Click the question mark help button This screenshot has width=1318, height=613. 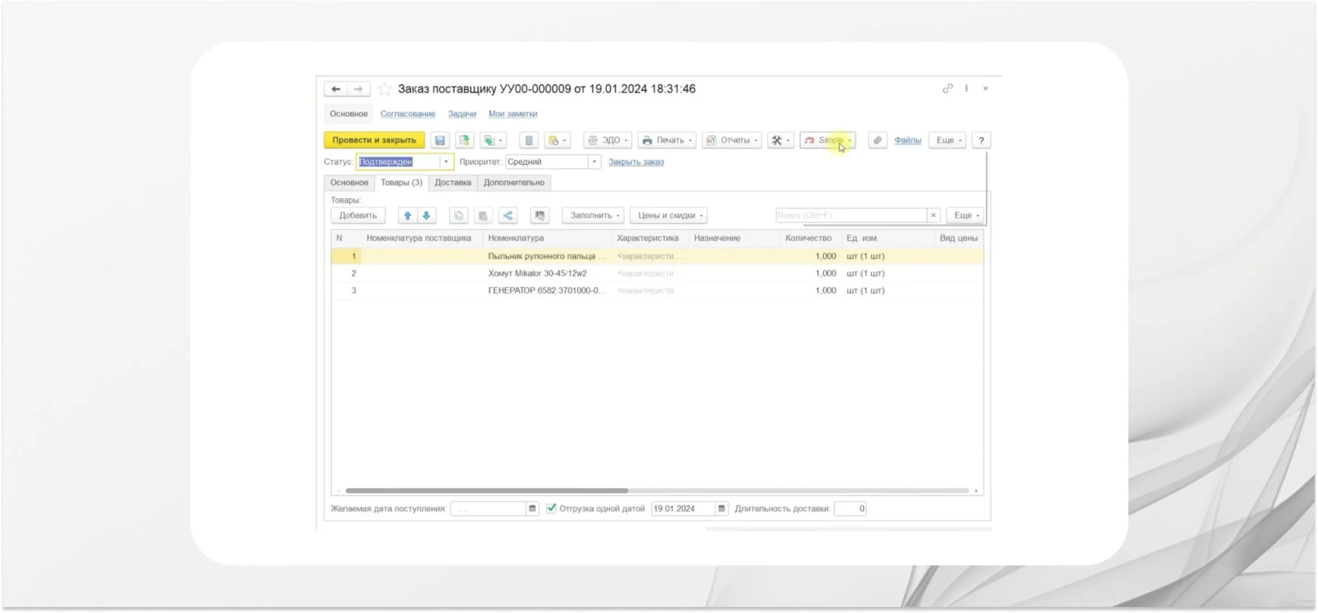(981, 141)
